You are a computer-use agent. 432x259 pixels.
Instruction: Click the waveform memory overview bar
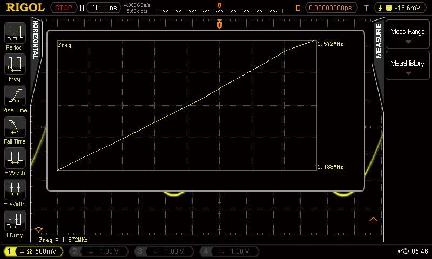(220, 11)
